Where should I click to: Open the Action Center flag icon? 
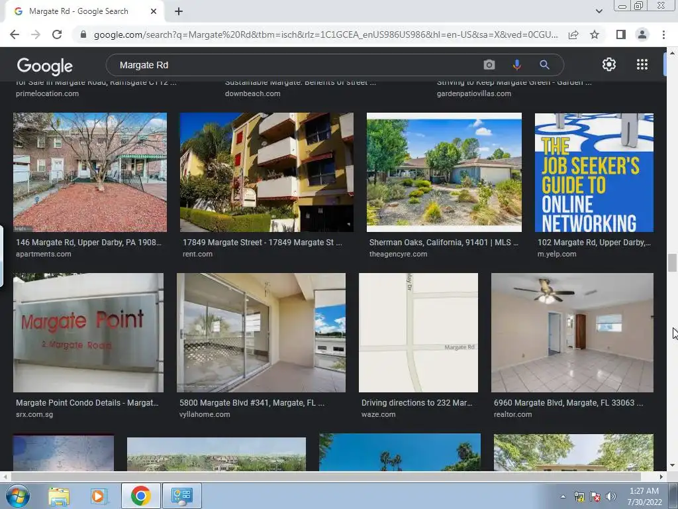(595, 497)
